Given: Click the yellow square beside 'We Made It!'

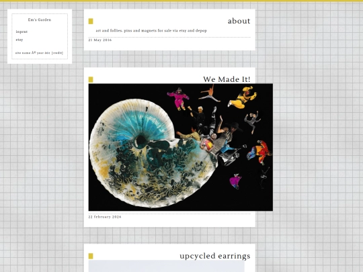Looking at the screenshot, I should (91, 79).
